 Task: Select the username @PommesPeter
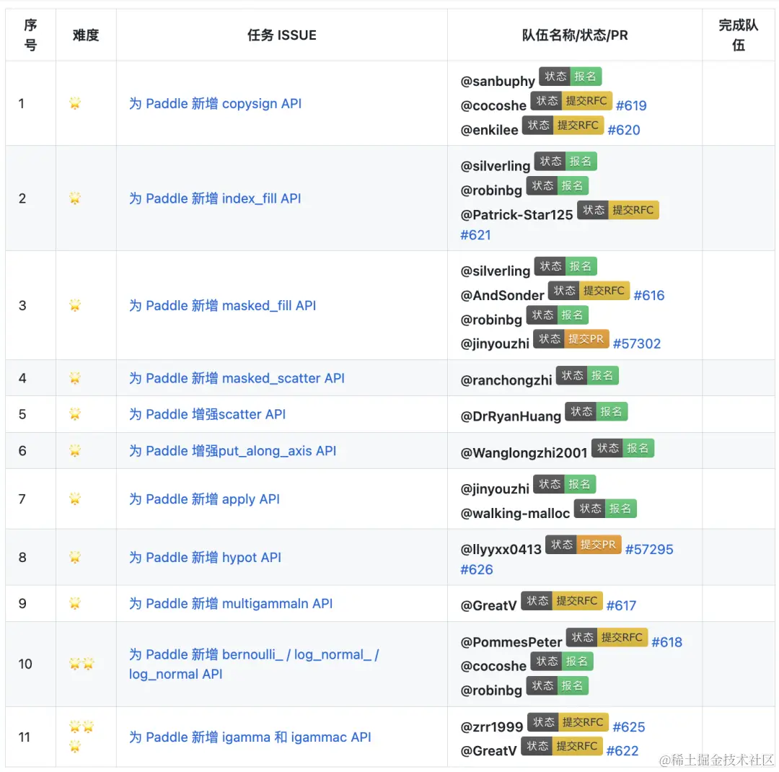[x=511, y=641]
